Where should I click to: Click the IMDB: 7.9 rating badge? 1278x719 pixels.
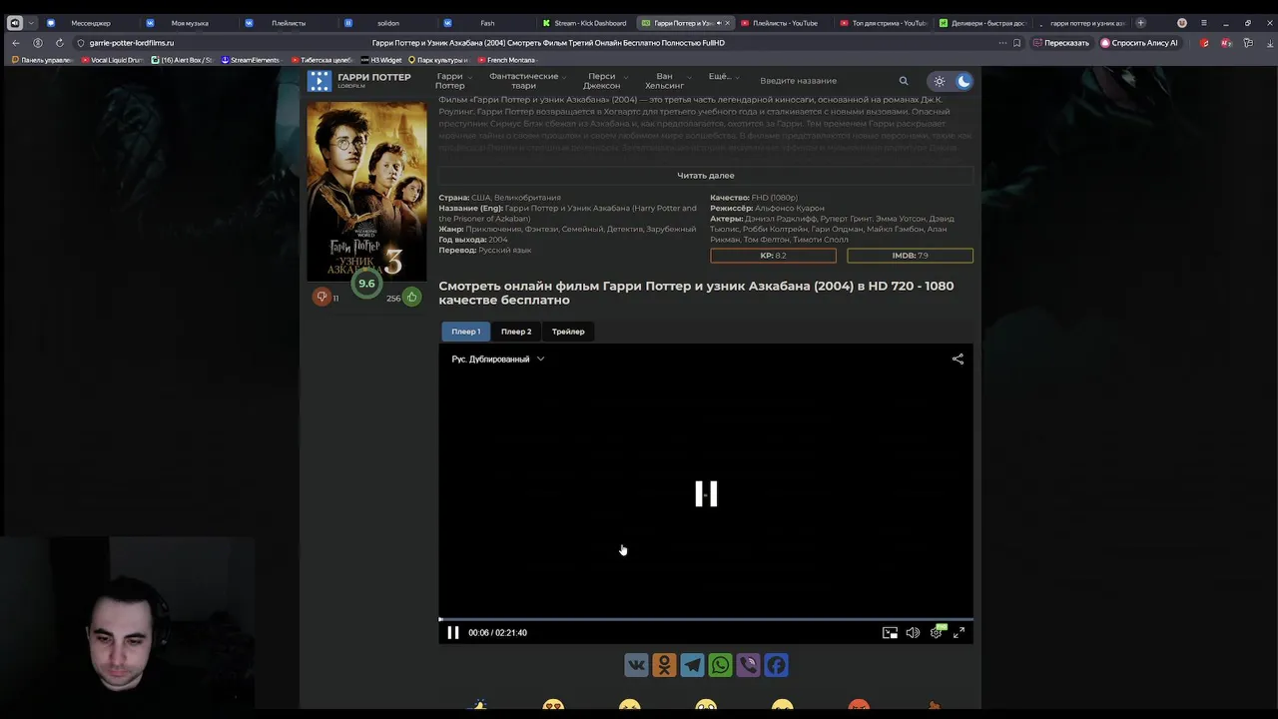[x=910, y=256]
